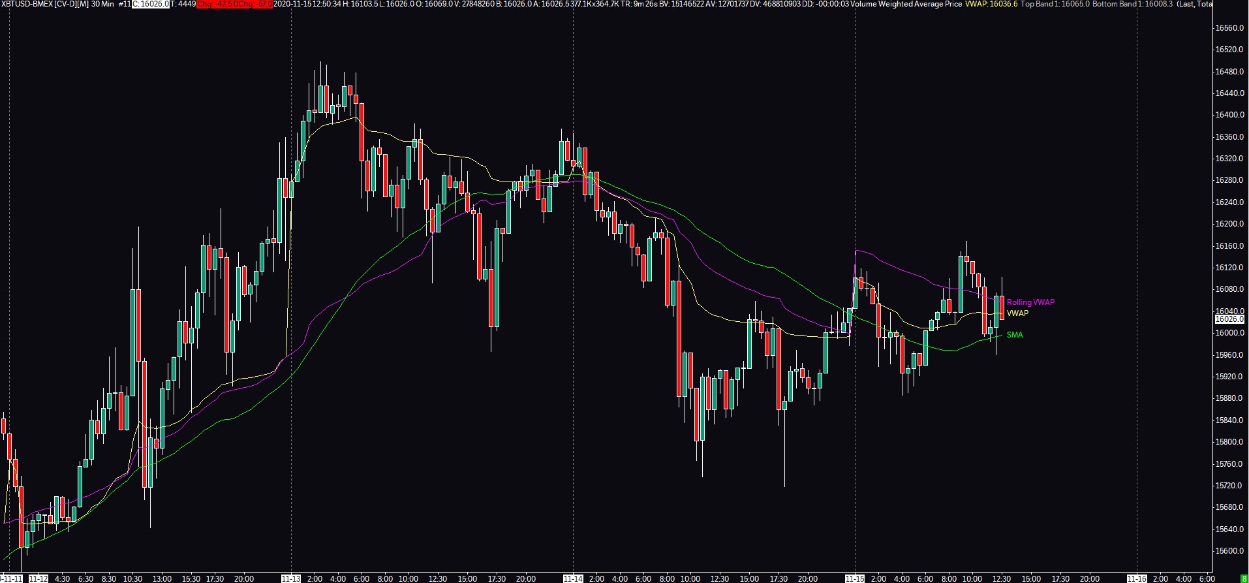Screen dimensions: 1249x583
Task: Click the magenta 'Rolling VWAP' line label
Action: point(1030,302)
